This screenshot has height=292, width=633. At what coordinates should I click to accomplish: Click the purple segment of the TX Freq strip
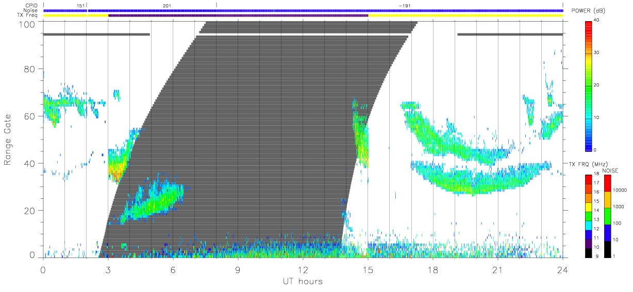coord(238,15)
